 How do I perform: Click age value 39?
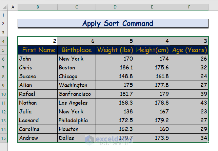pyautogui.click(x=189, y=94)
